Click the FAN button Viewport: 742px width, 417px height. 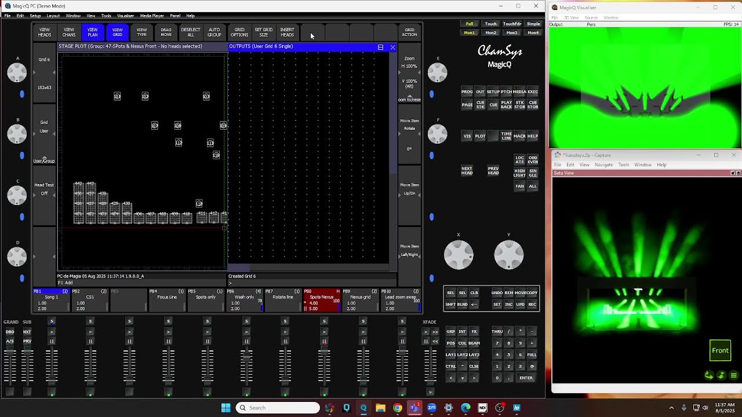pyautogui.click(x=519, y=186)
